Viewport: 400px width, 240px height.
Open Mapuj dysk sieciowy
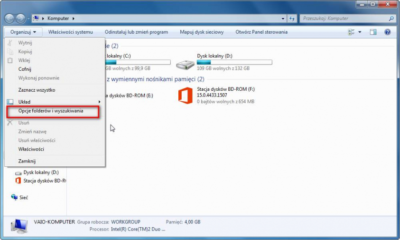tap(202, 32)
